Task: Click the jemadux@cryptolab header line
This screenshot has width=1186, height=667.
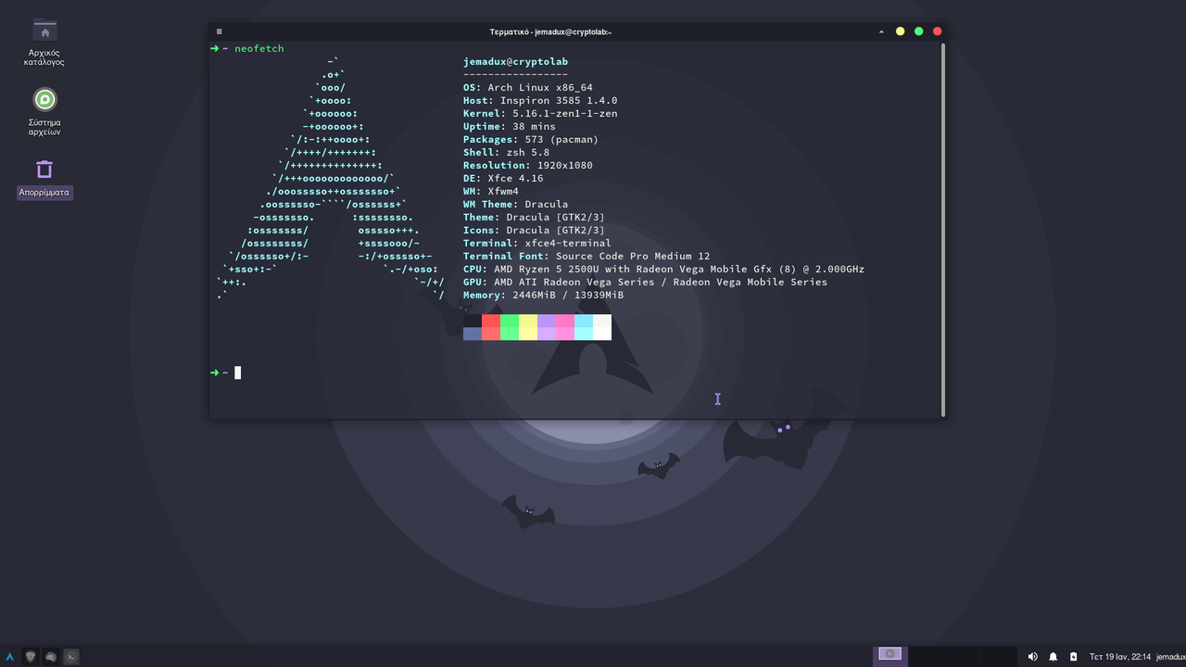Action: pos(515,61)
